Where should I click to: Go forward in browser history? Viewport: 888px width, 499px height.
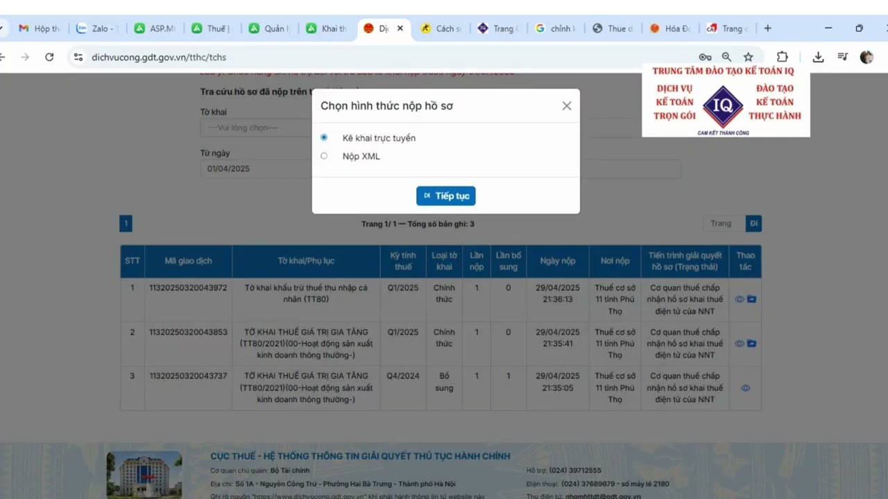click(25, 57)
